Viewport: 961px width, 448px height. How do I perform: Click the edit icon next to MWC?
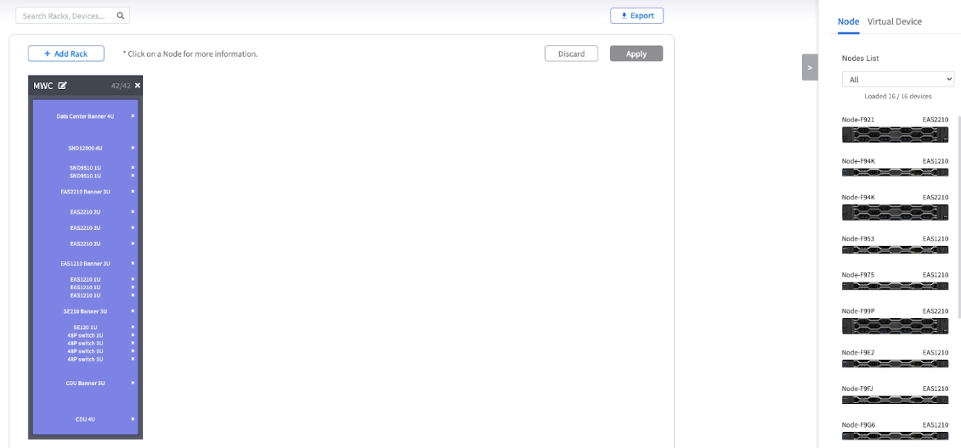[62, 86]
